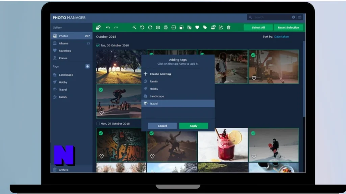Delete selected photos with the trash icon
The height and width of the screenshot is (194, 346).
[229, 27]
